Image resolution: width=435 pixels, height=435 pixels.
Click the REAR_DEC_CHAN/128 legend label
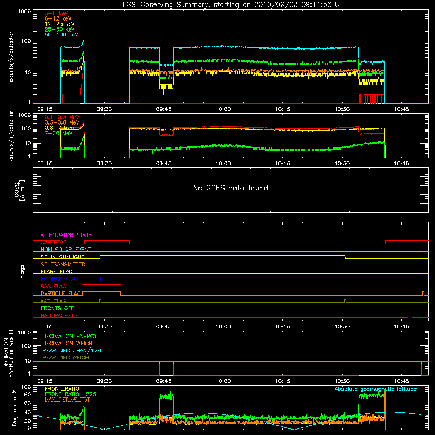pos(72,350)
